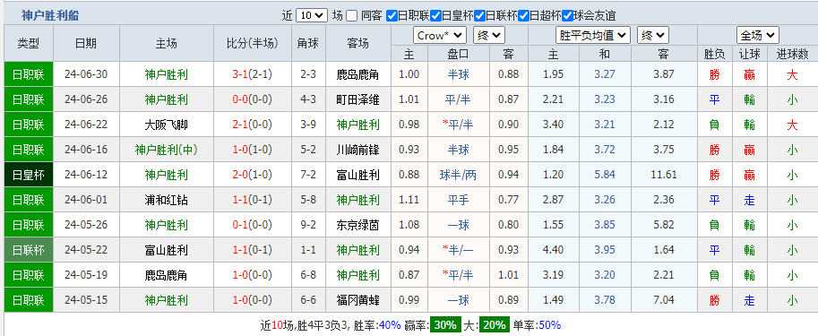The width and height of the screenshot is (818, 336).
Task: Click the 3-1(2-1) score link
Action: coord(253,74)
